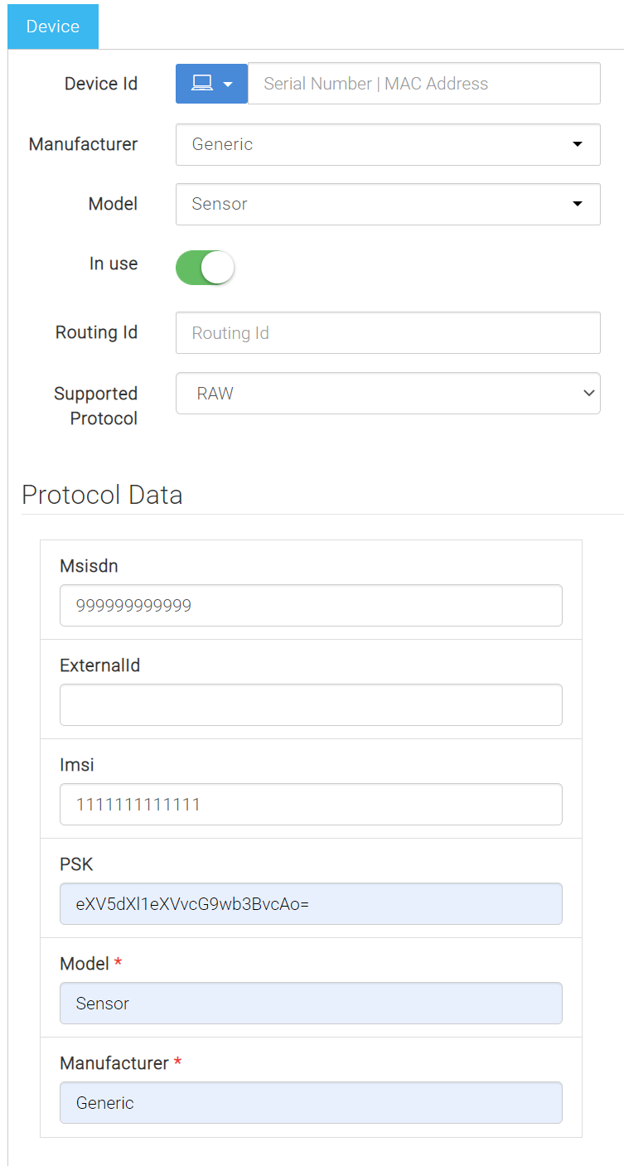Switch to the Device tab
Image resolution: width=624 pixels, height=1166 pixels.
click(53, 27)
